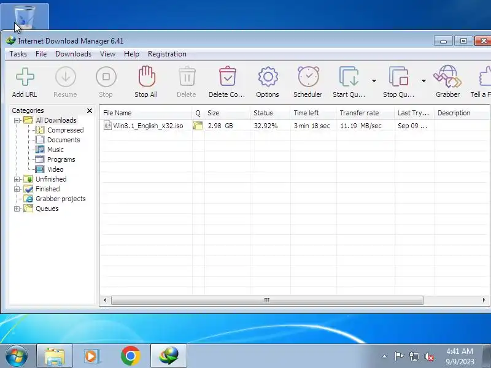Collapse the All Downloads tree node
491x368 pixels.
[17, 120]
